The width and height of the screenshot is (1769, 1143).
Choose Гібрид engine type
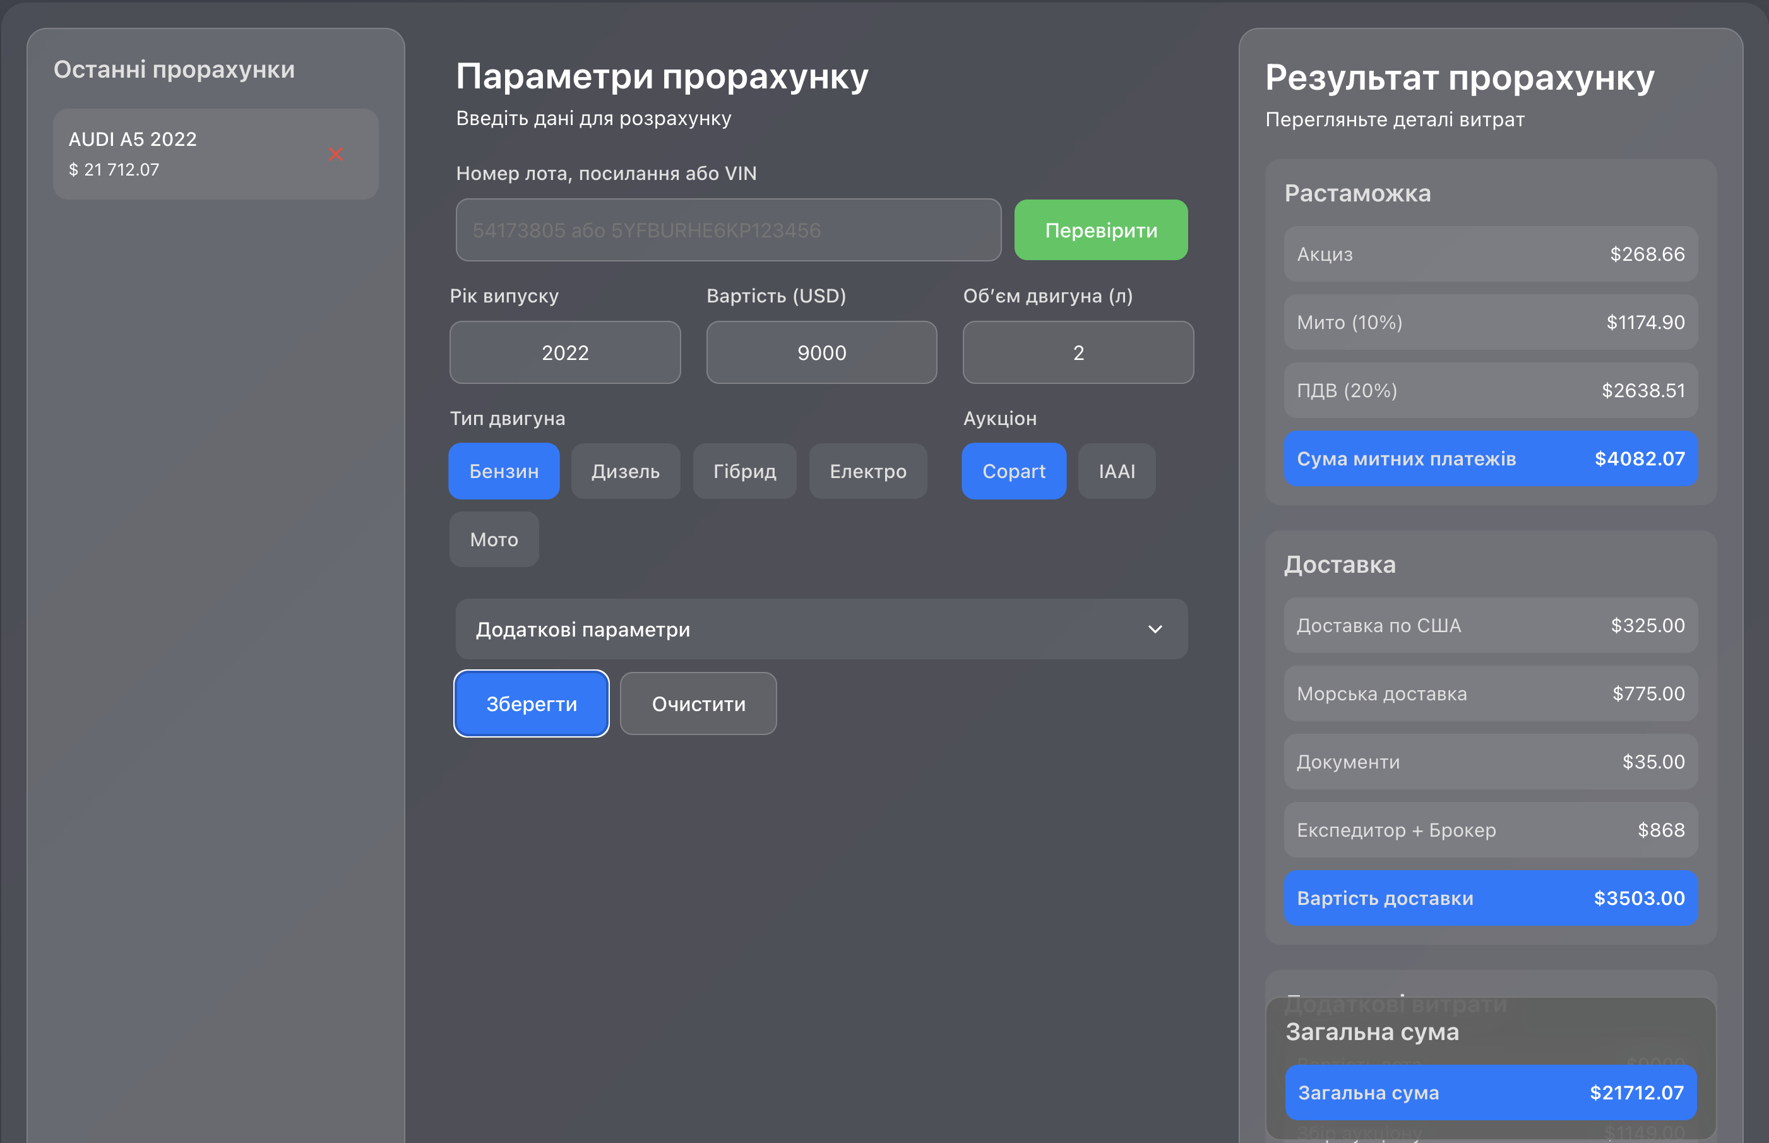click(x=744, y=471)
